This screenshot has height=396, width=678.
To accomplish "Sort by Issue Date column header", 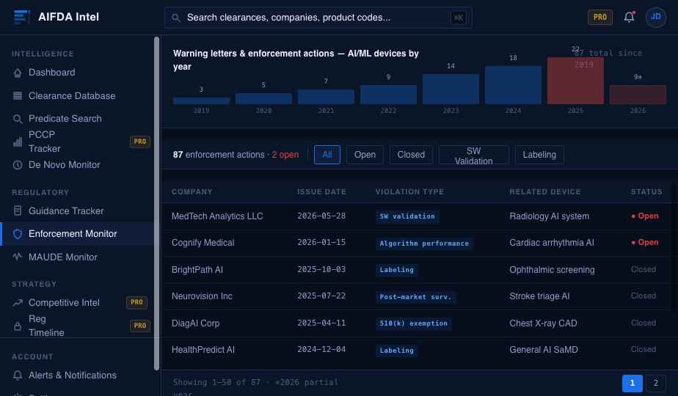I will coord(321,192).
